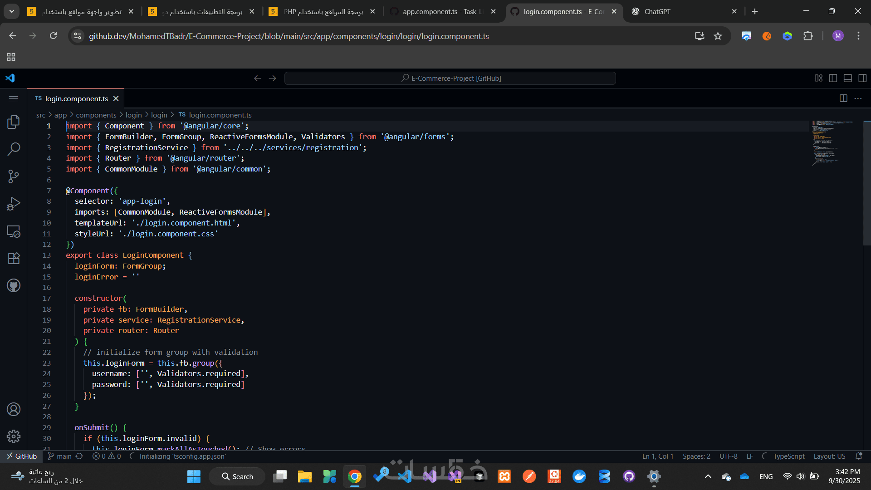This screenshot has height=490, width=871.
Task: Open the Explorer view in activity bar
Action: tap(14, 122)
